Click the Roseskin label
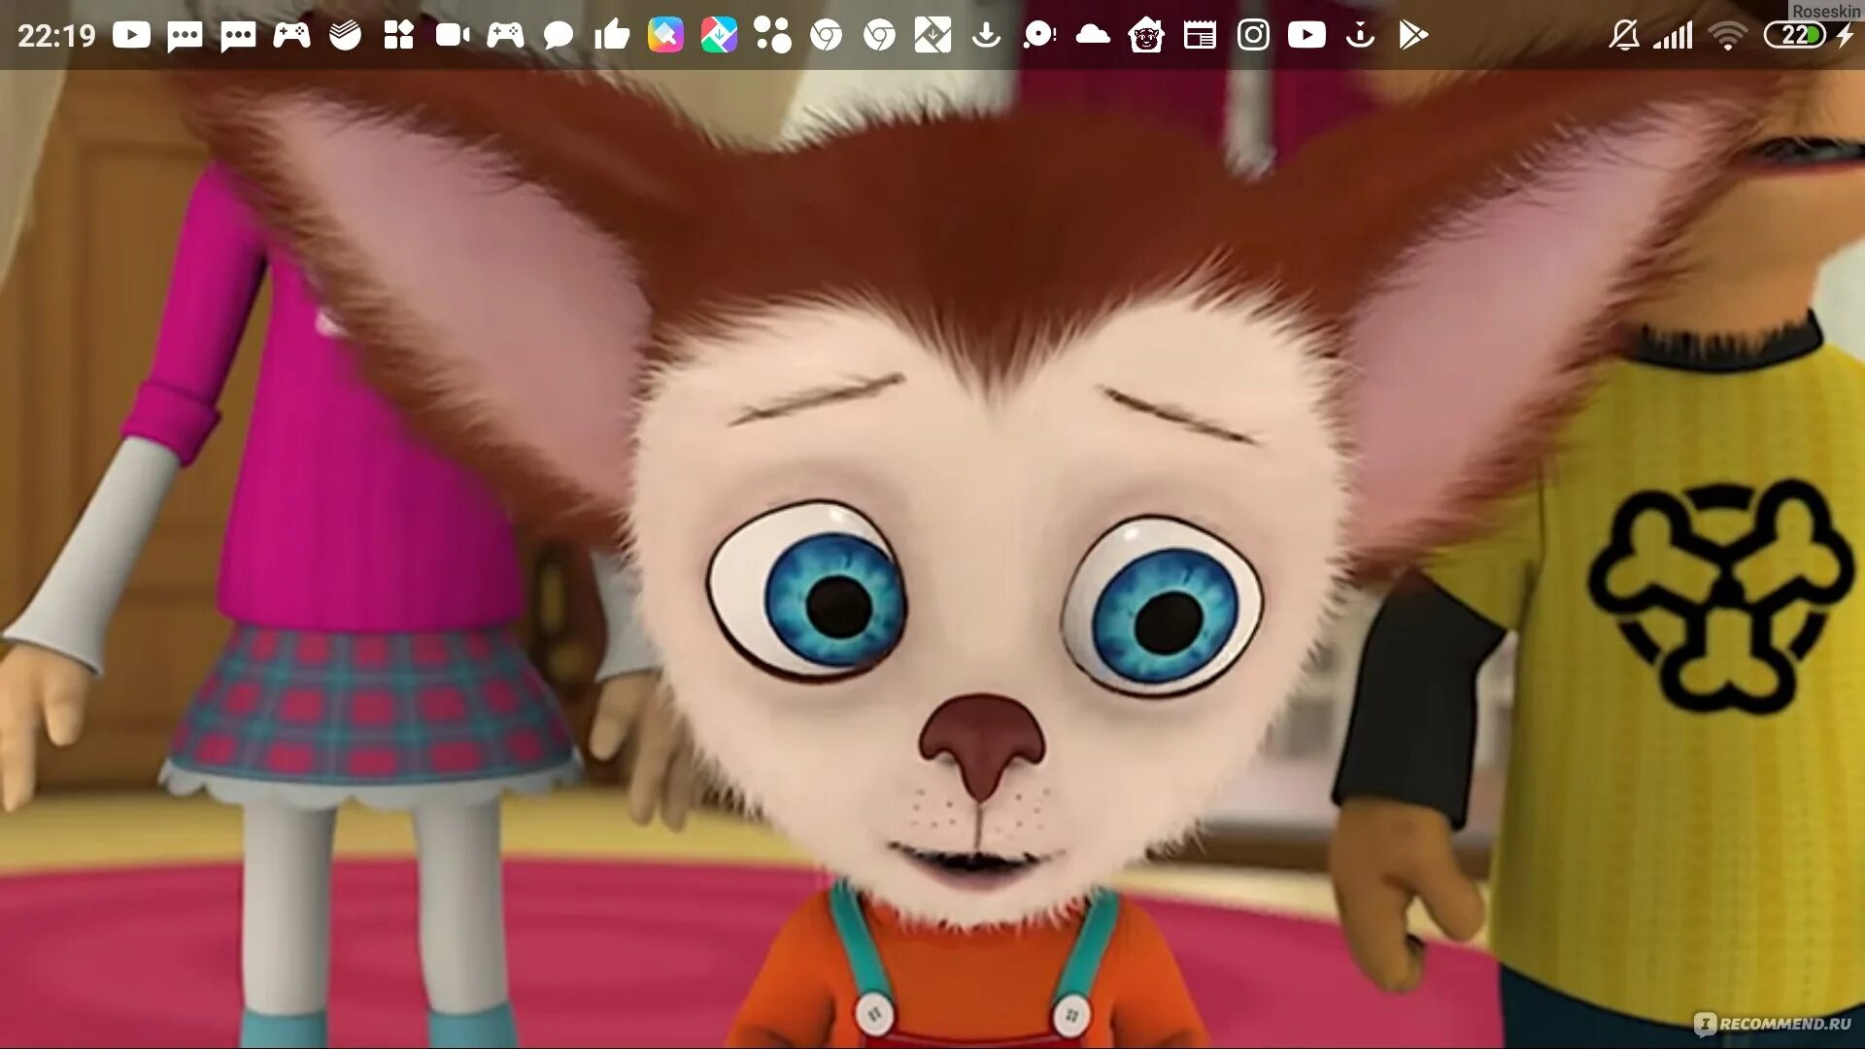The width and height of the screenshot is (1865, 1049). point(1826,11)
